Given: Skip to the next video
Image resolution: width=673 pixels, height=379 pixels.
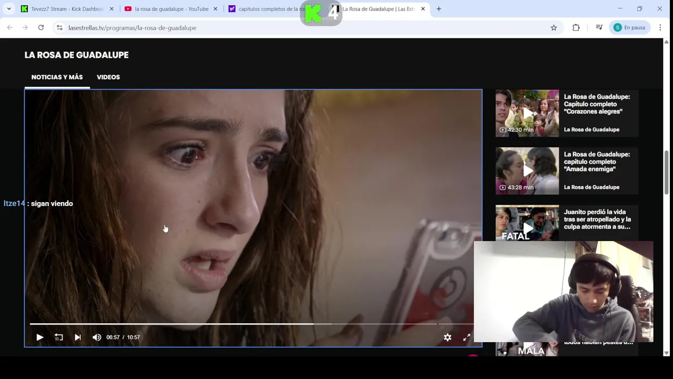Looking at the screenshot, I should (x=78, y=337).
